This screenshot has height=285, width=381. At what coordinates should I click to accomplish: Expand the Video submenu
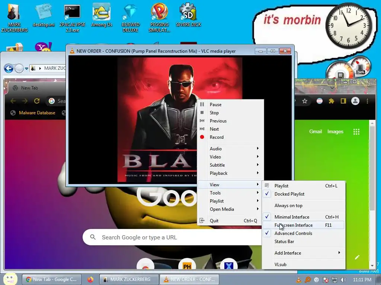(x=230, y=157)
